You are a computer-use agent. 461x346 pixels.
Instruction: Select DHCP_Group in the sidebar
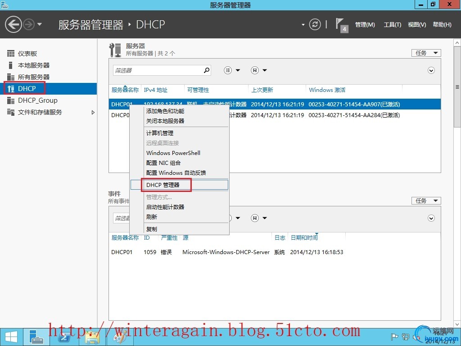38,100
